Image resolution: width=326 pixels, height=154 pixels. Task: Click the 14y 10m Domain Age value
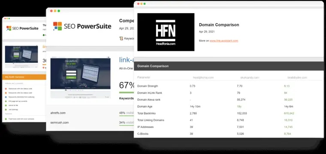[x=195, y=107]
